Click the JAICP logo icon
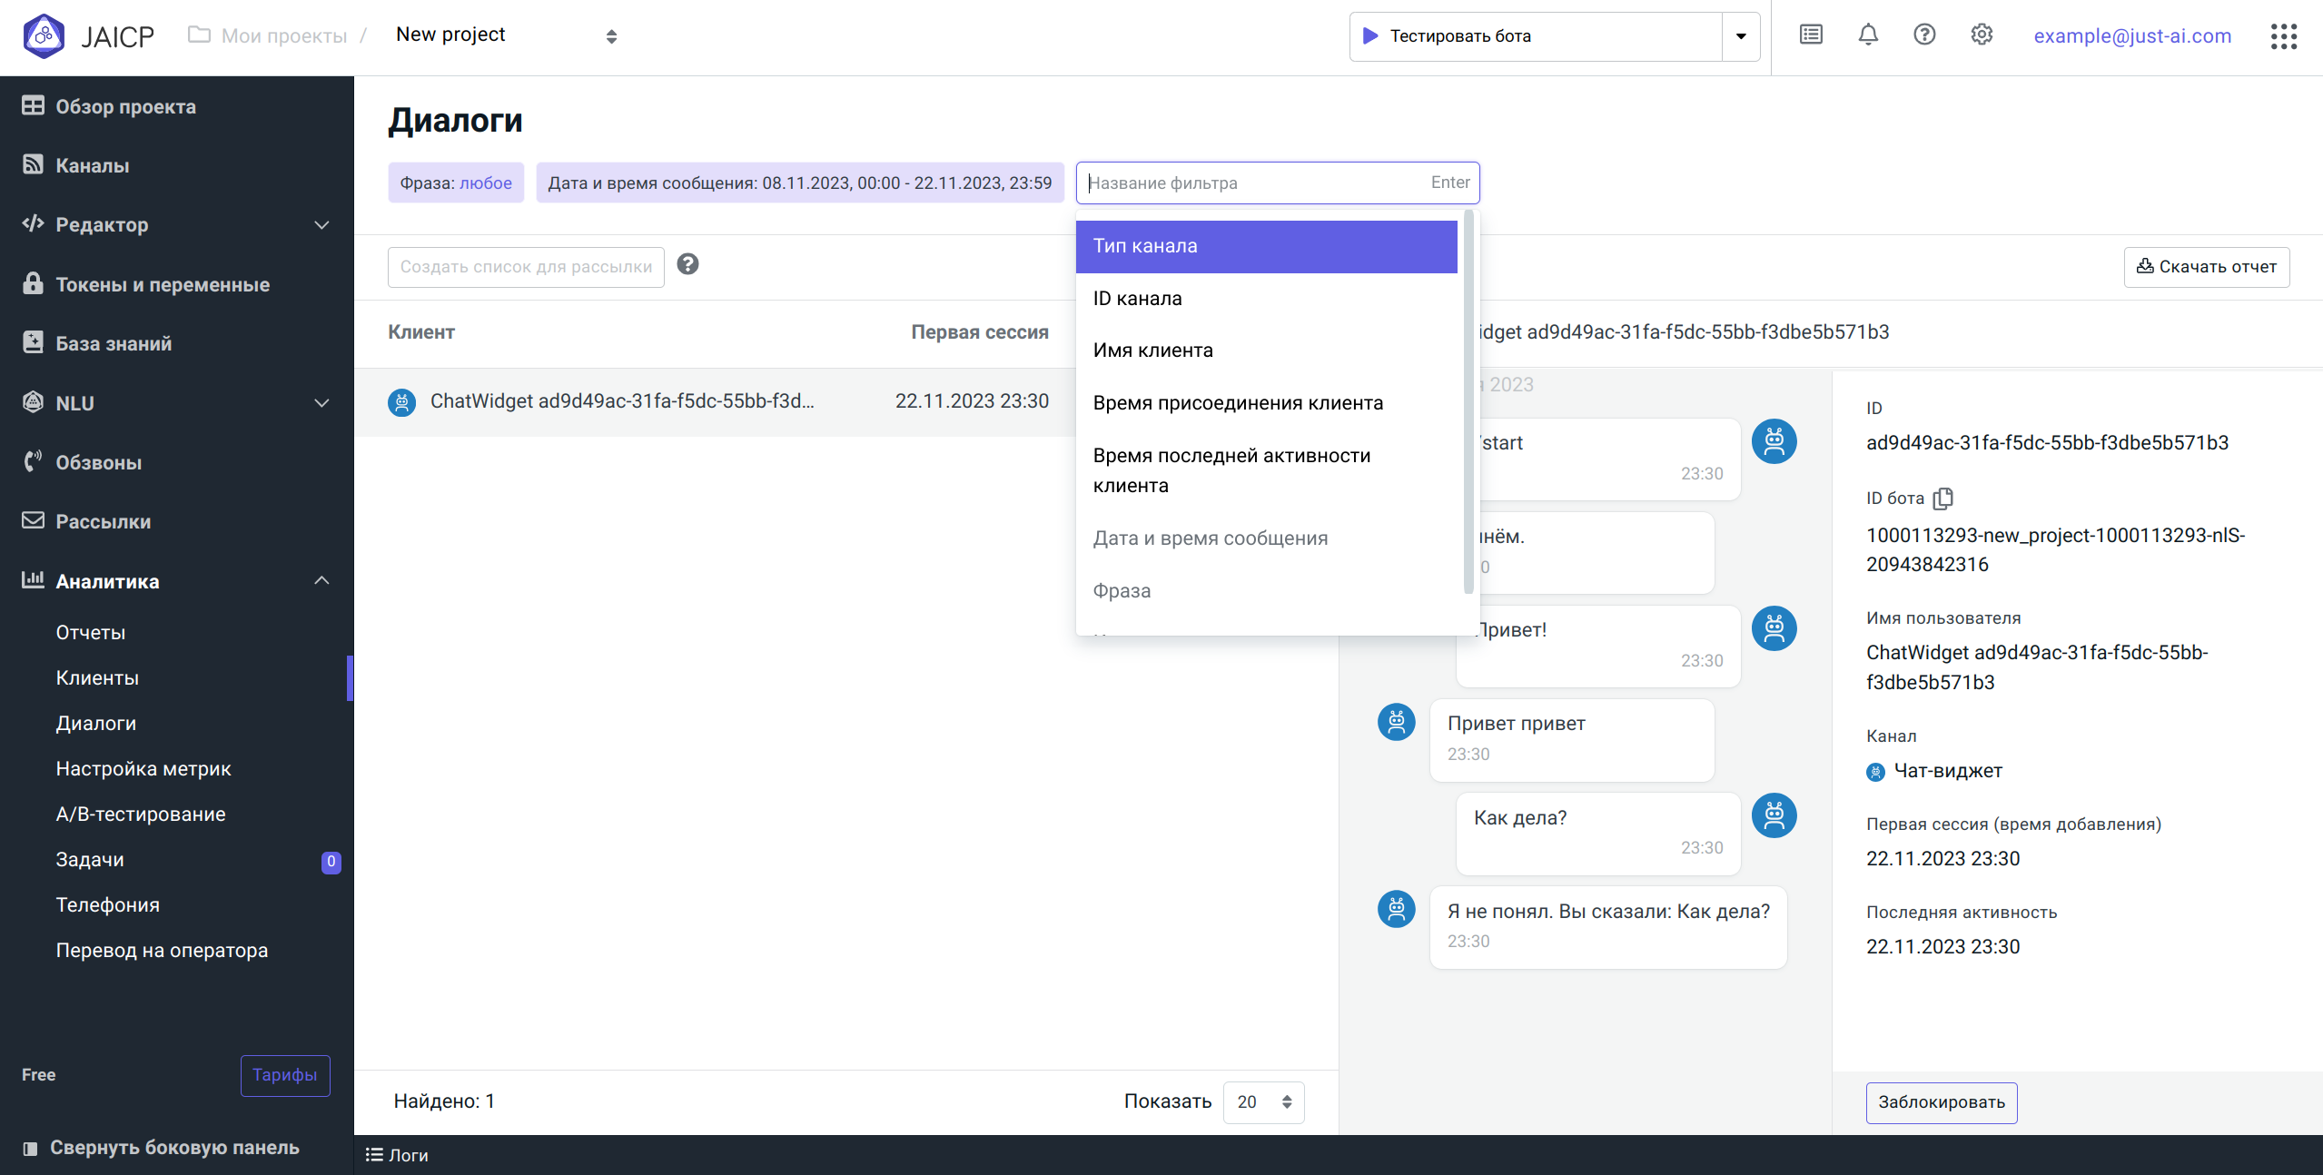Screen dimensions: 2323x1175 point(44,36)
